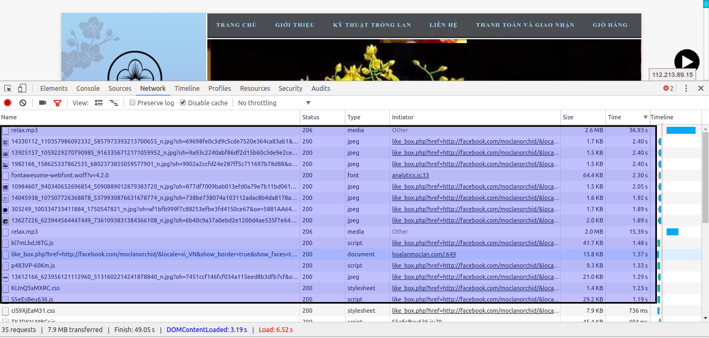Sort by the Name column header
Image resolution: width=709 pixels, height=338 pixels.
[x=150, y=117]
